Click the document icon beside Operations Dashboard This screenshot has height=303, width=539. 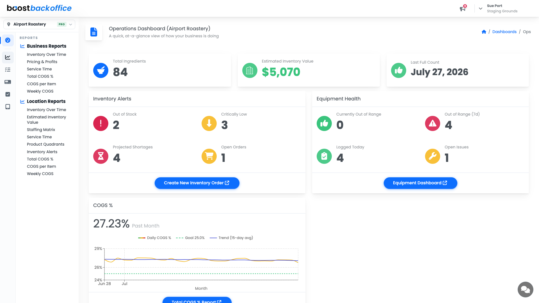click(x=94, y=32)
